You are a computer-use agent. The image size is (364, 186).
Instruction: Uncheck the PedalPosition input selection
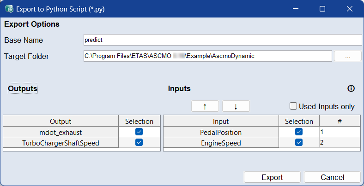(299, 132)
